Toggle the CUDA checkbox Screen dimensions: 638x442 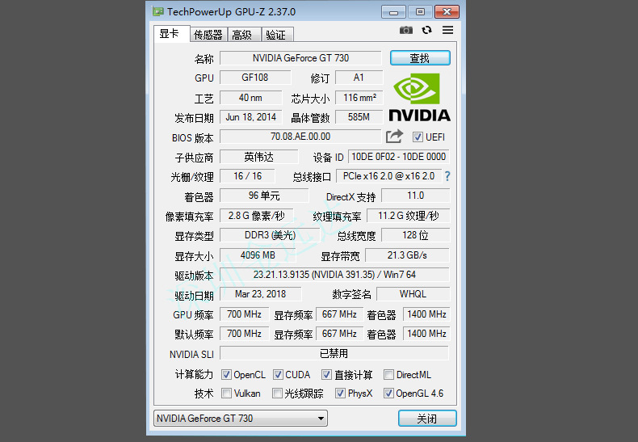coord(278,374)
